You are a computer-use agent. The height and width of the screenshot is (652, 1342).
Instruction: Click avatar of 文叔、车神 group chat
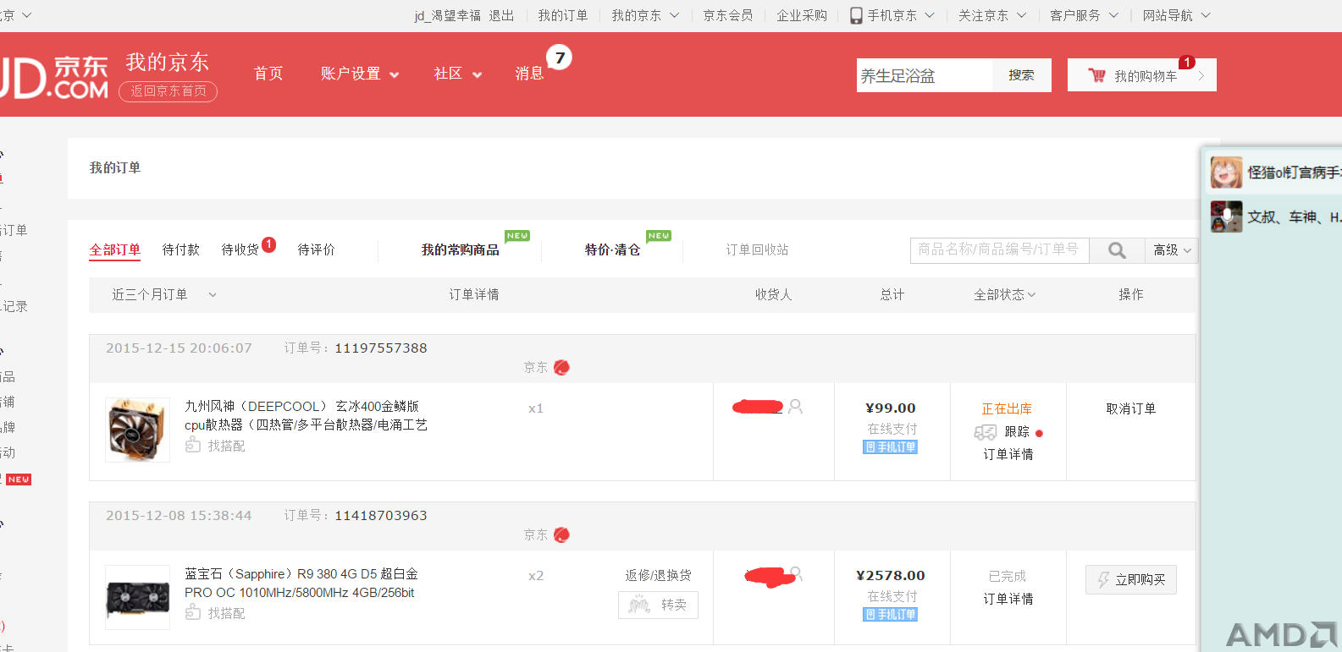click(1226, 216)
